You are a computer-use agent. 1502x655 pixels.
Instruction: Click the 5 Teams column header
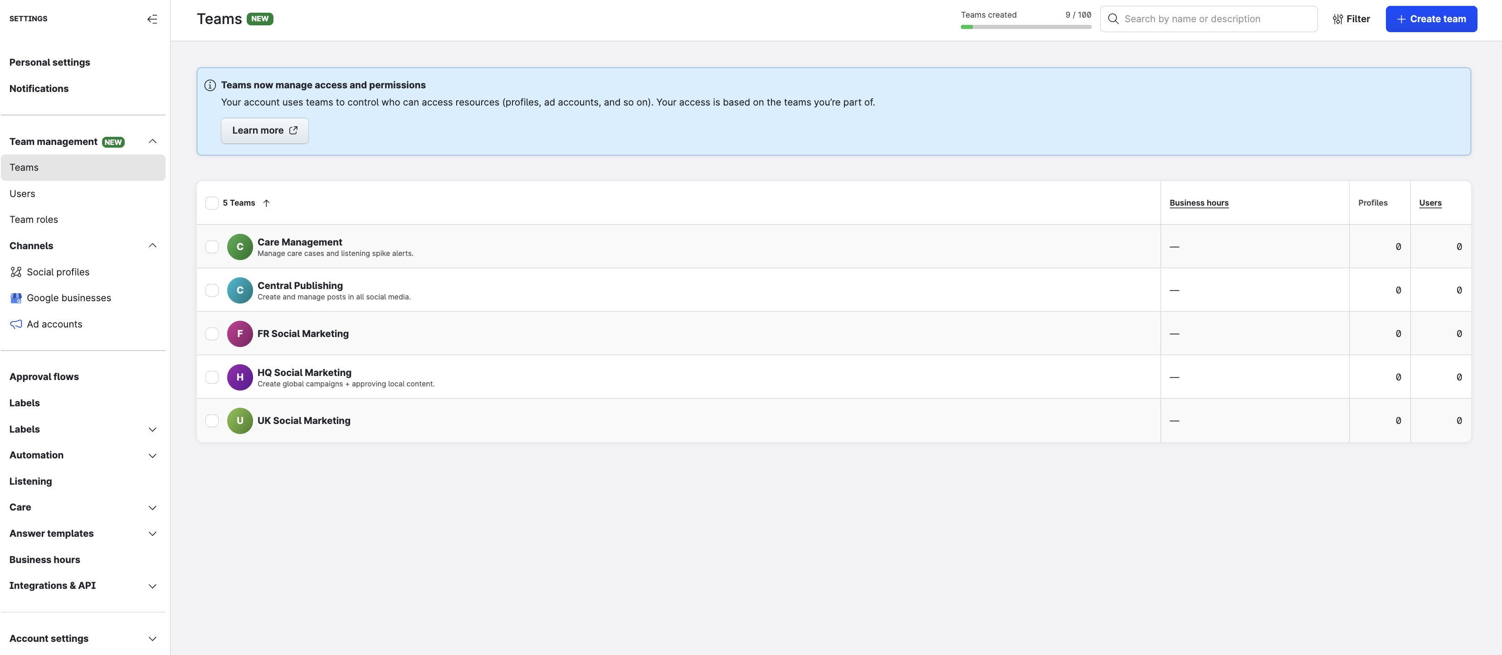click(x=239, y=203)
